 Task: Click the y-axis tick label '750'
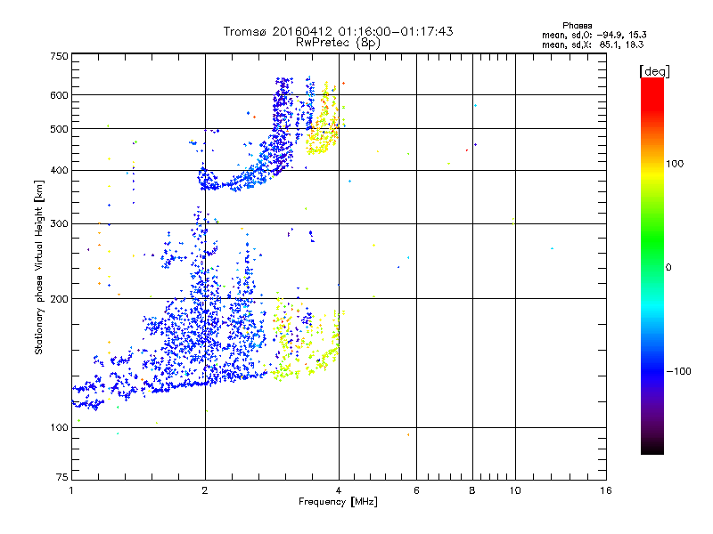coord(59,56)
